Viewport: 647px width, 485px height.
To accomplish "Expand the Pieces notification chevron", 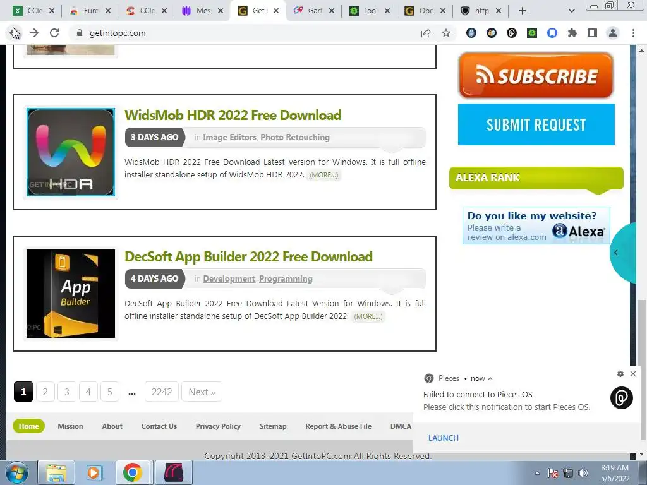I will coord(490,378).
